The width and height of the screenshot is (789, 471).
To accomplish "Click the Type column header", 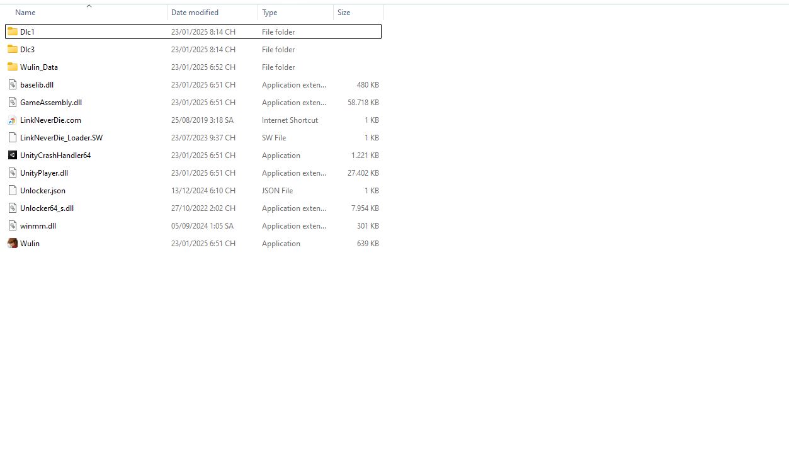I will pyautogui.click(x=270, y=13).
